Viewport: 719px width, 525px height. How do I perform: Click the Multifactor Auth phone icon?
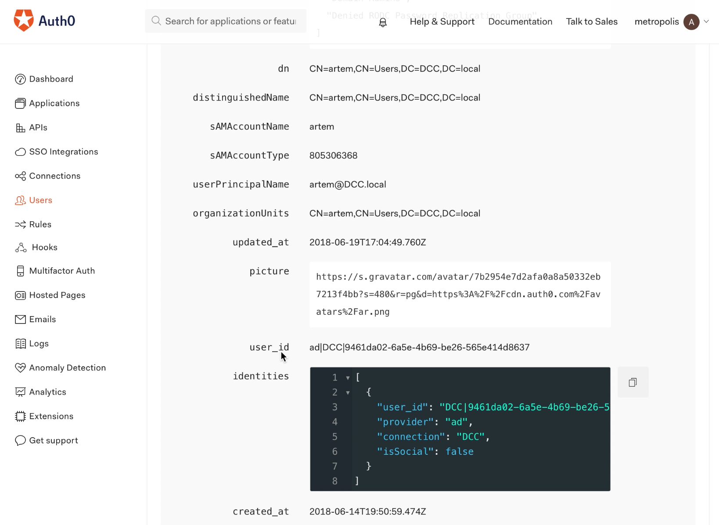pyautogui.click(x=20, y=271)
